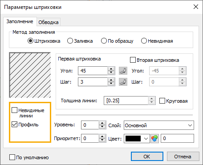Pick angle from drawing icon beside Угол
This screenshot has height=165, width=203.
pyautogui.click(x=123, y=71)
